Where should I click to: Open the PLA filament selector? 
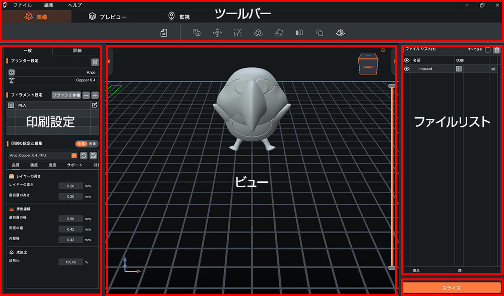coord(52,105)
